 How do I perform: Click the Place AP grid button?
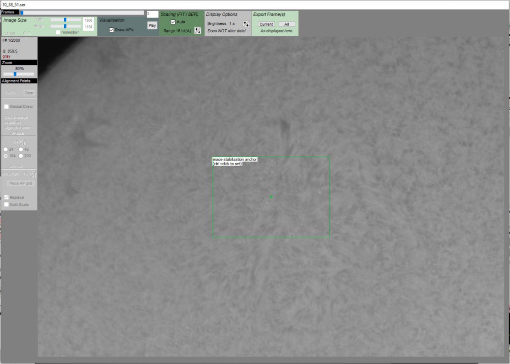click(x=20, y=183)
